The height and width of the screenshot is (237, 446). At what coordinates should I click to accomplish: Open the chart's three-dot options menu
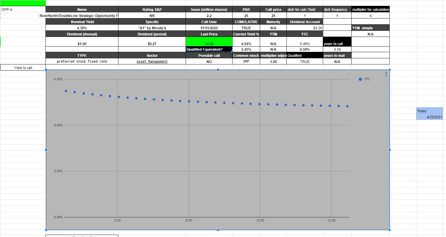coord(386,74)
